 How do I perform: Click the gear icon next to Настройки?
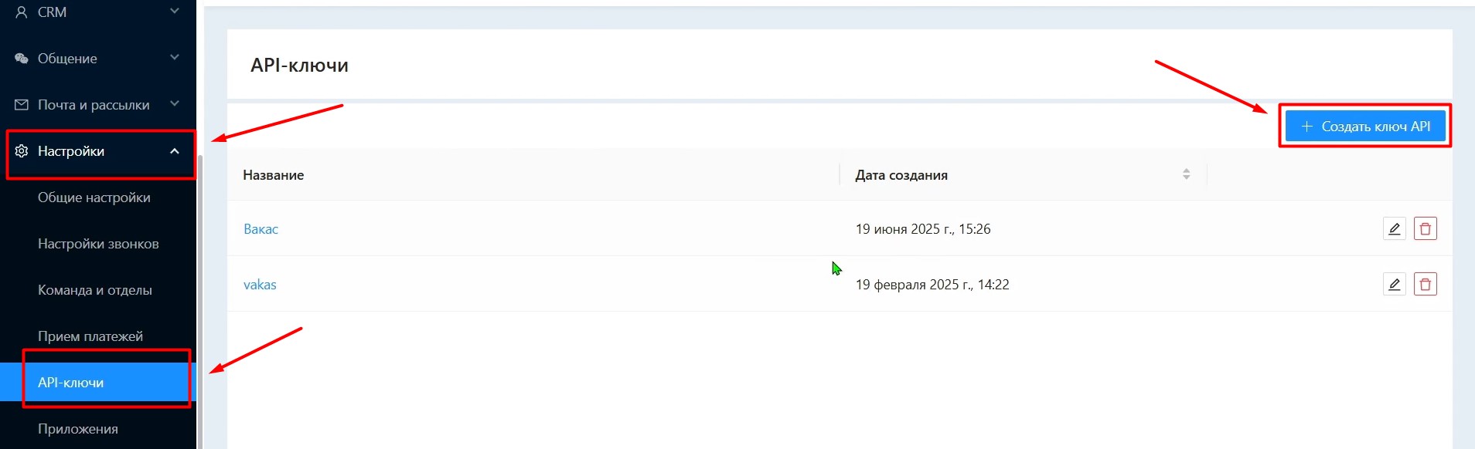22,151
